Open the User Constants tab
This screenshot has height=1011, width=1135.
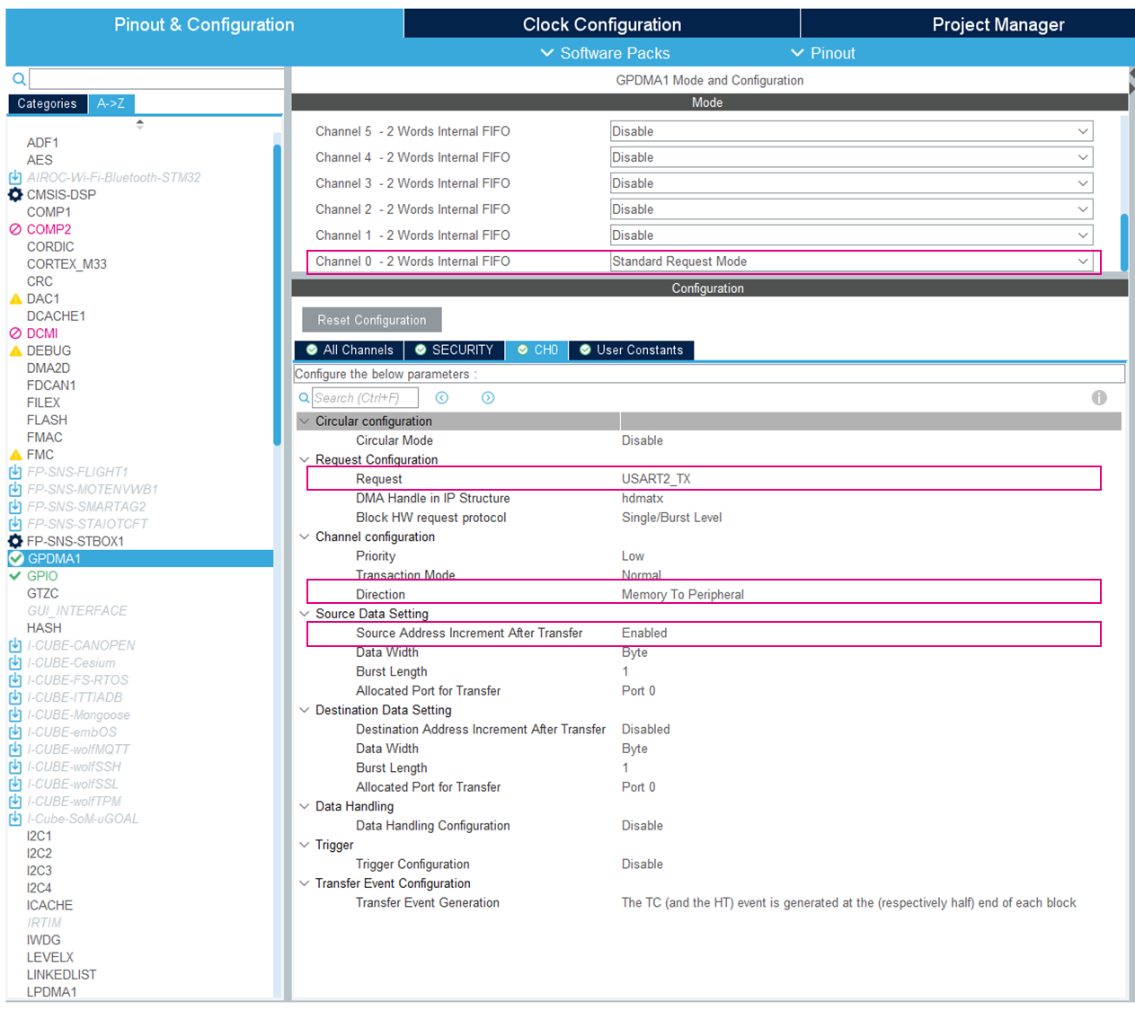[631, 350]
